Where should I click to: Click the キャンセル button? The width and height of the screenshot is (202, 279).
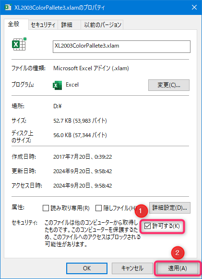[x=132, y=268]
